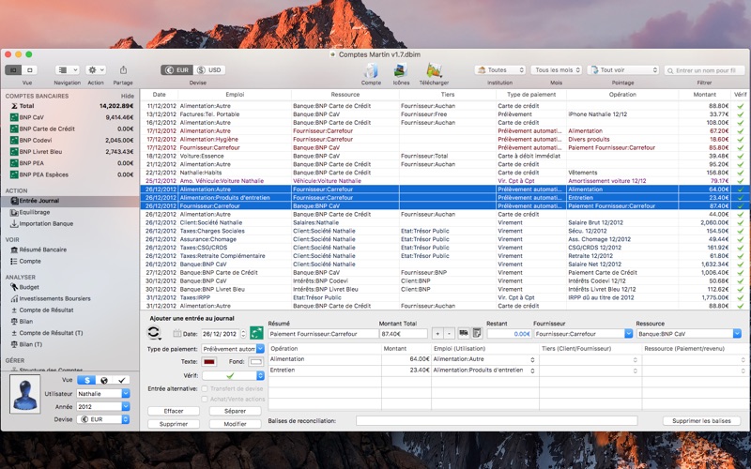Click the Sigma Total icon
The width and height of the screenshot is (751, 469).
(14, 106)
